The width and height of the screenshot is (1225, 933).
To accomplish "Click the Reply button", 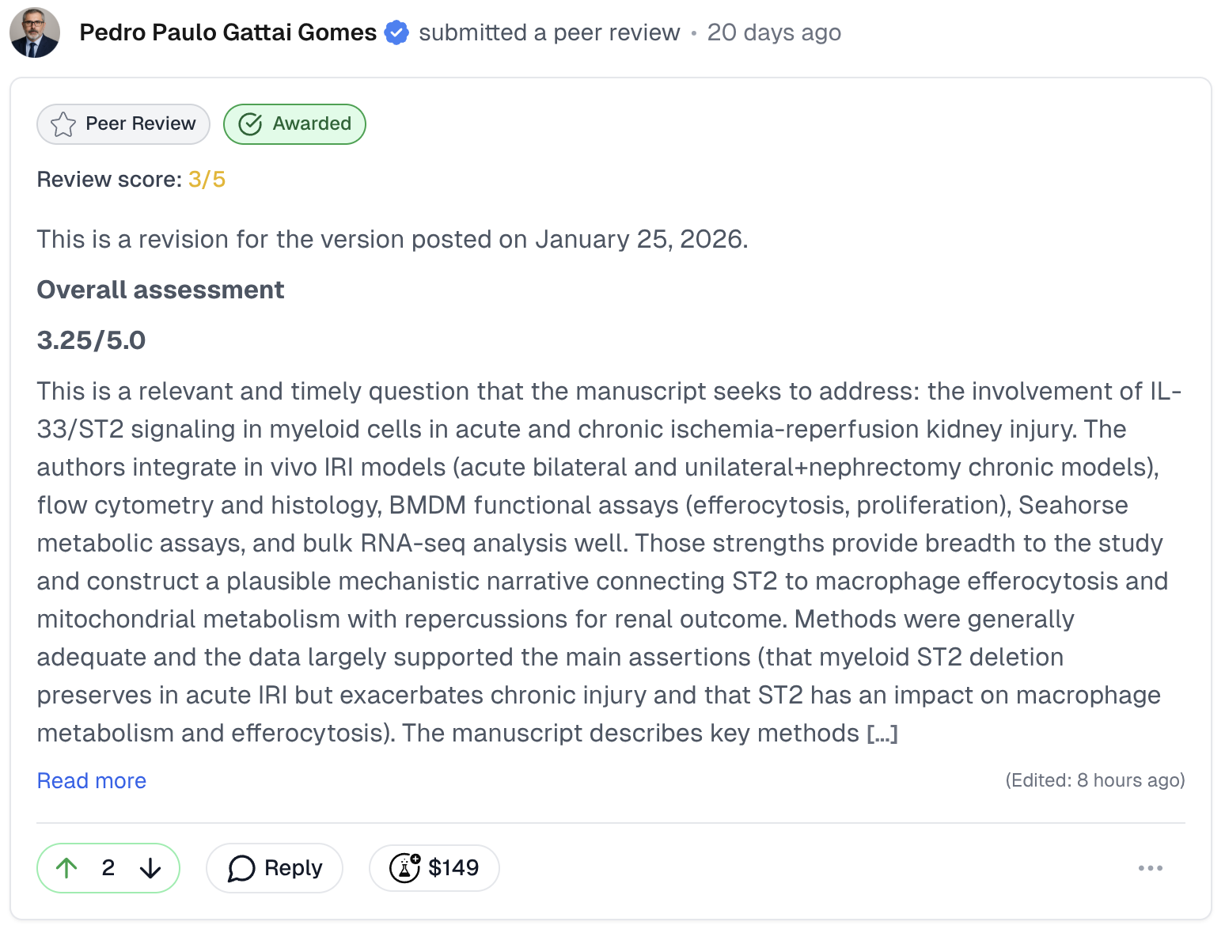I will (x=274, y=868).
